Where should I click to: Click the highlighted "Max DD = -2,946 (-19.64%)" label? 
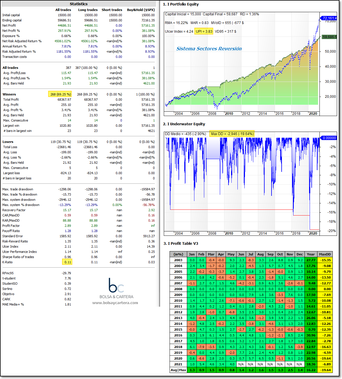coord(232,134)
